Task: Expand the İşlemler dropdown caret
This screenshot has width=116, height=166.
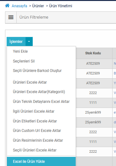Action: [x=29, y=42]
